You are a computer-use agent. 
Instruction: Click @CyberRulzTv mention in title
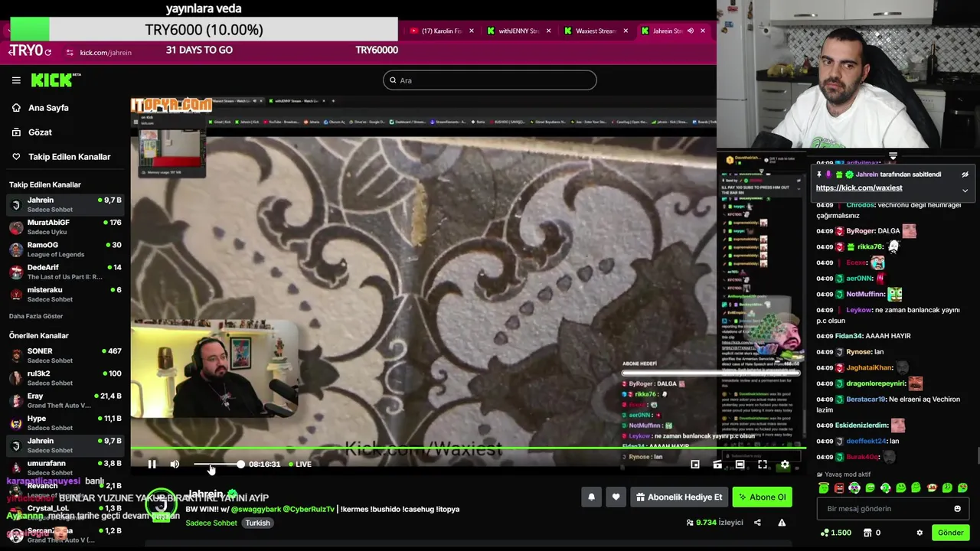pos(309,509)
